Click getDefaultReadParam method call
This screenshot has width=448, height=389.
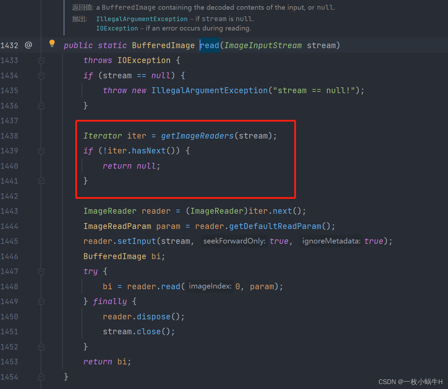275,226
